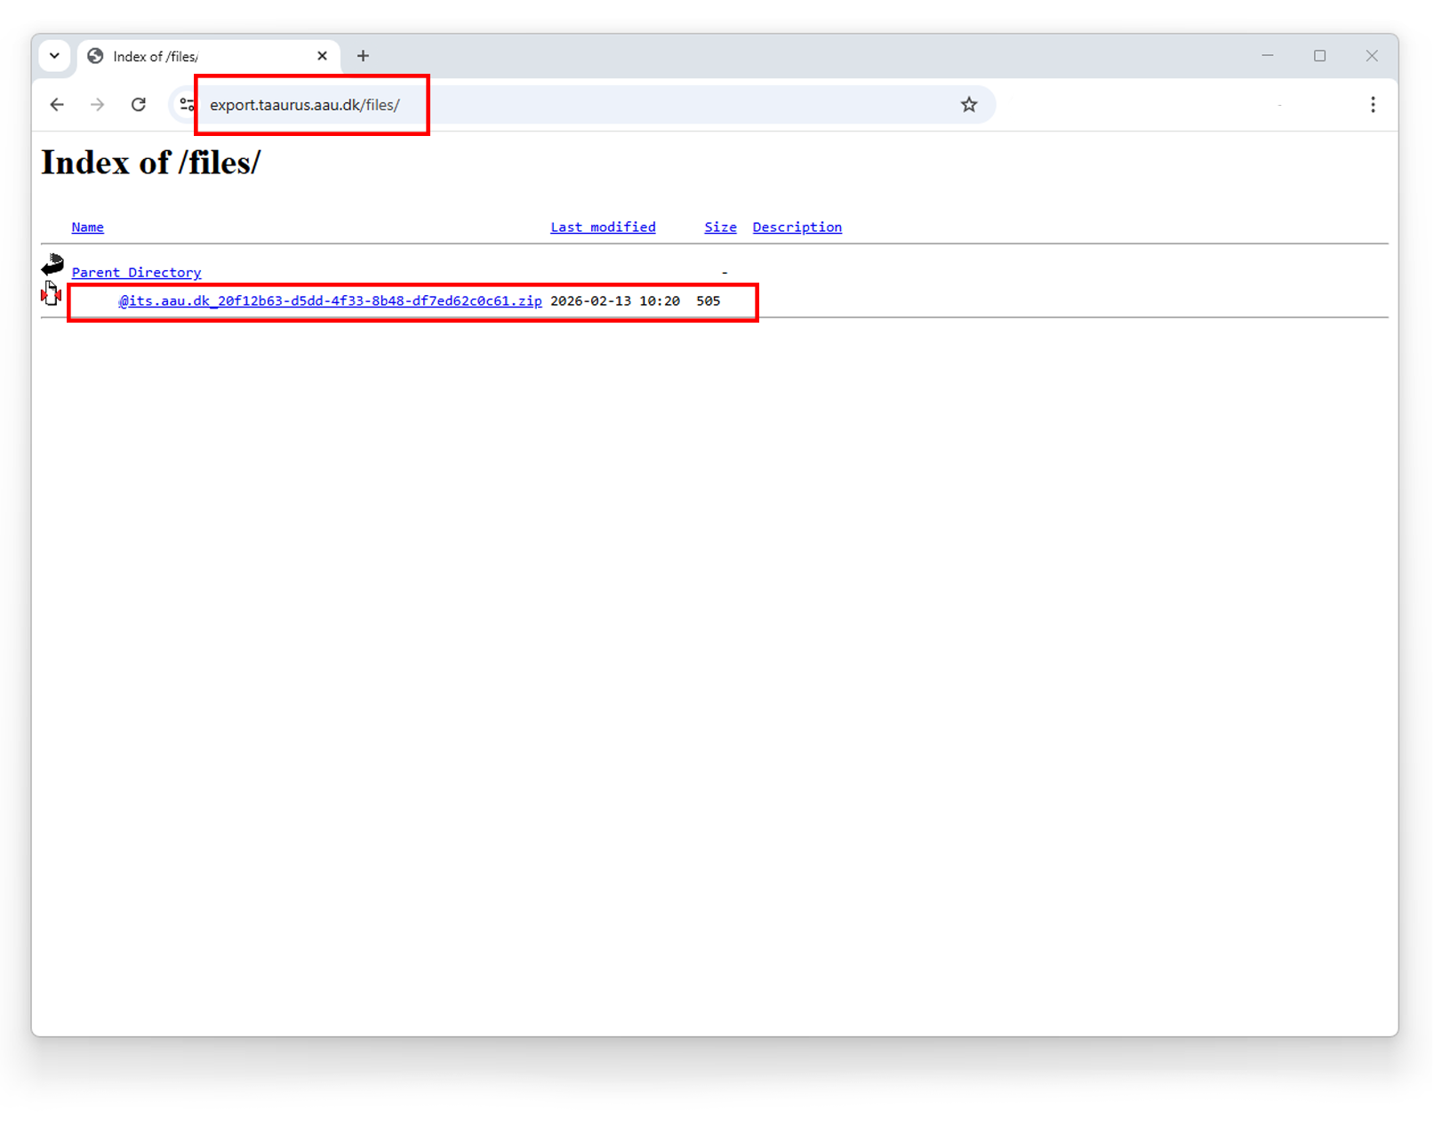The height and width of the screenshot is (1135, 1434).
Task: Open the browser three-dot menu
Action: [1373, 104]
